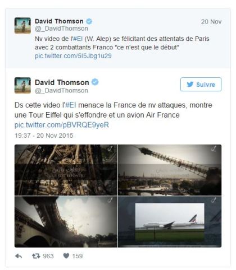Click Twitter bird on Suivre button

click(190, 85)
